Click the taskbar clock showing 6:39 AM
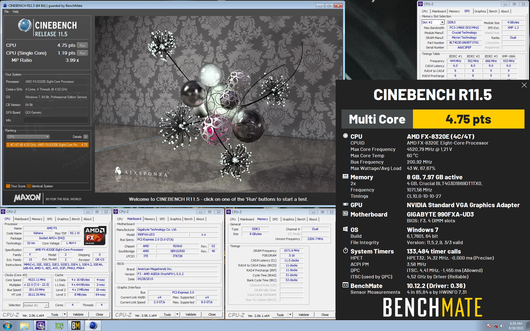 [x=516, y=326]
